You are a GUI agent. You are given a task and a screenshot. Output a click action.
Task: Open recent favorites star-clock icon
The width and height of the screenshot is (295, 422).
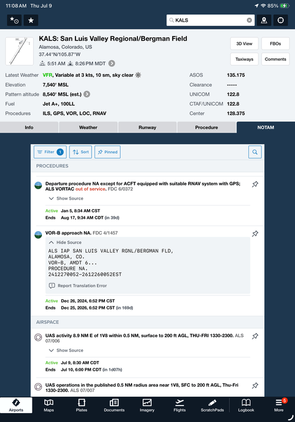tap(14, 20)
